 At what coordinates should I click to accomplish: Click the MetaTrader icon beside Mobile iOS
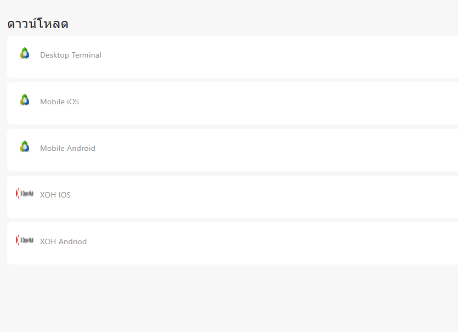25,100
